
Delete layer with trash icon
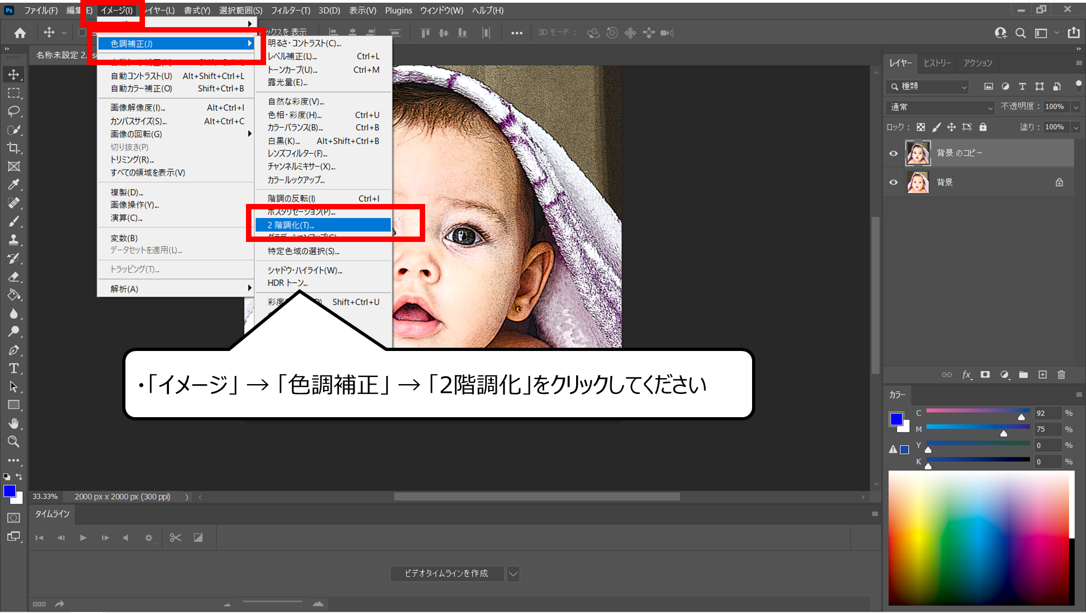1062,374
